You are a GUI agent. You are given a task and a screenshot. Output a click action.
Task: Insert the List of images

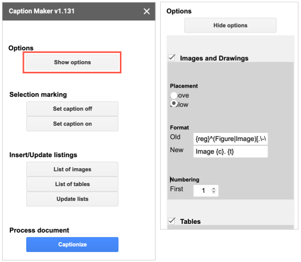[72, 169]
